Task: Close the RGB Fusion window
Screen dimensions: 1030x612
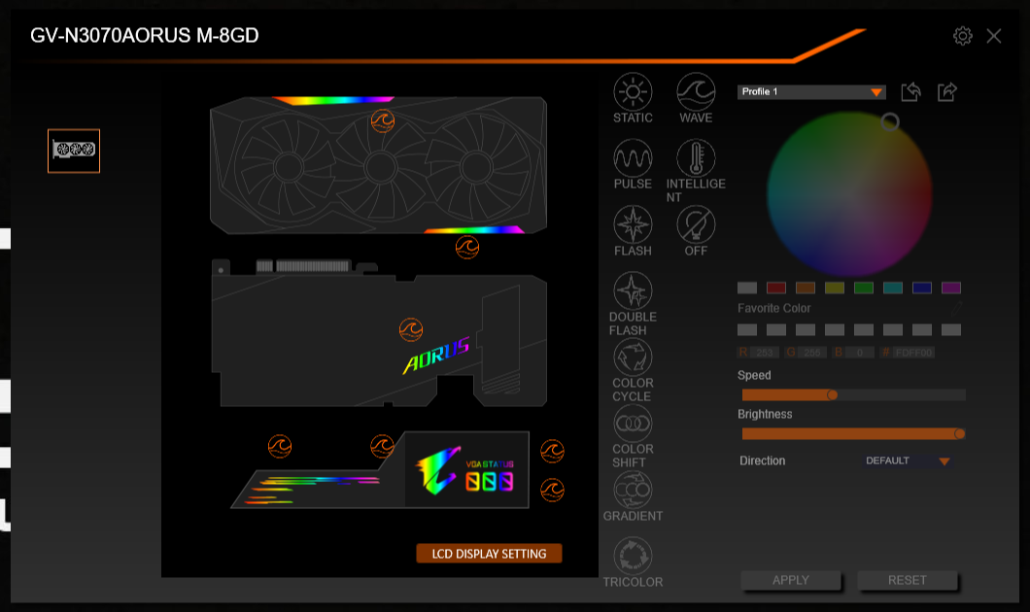Action: coord(994,36)
